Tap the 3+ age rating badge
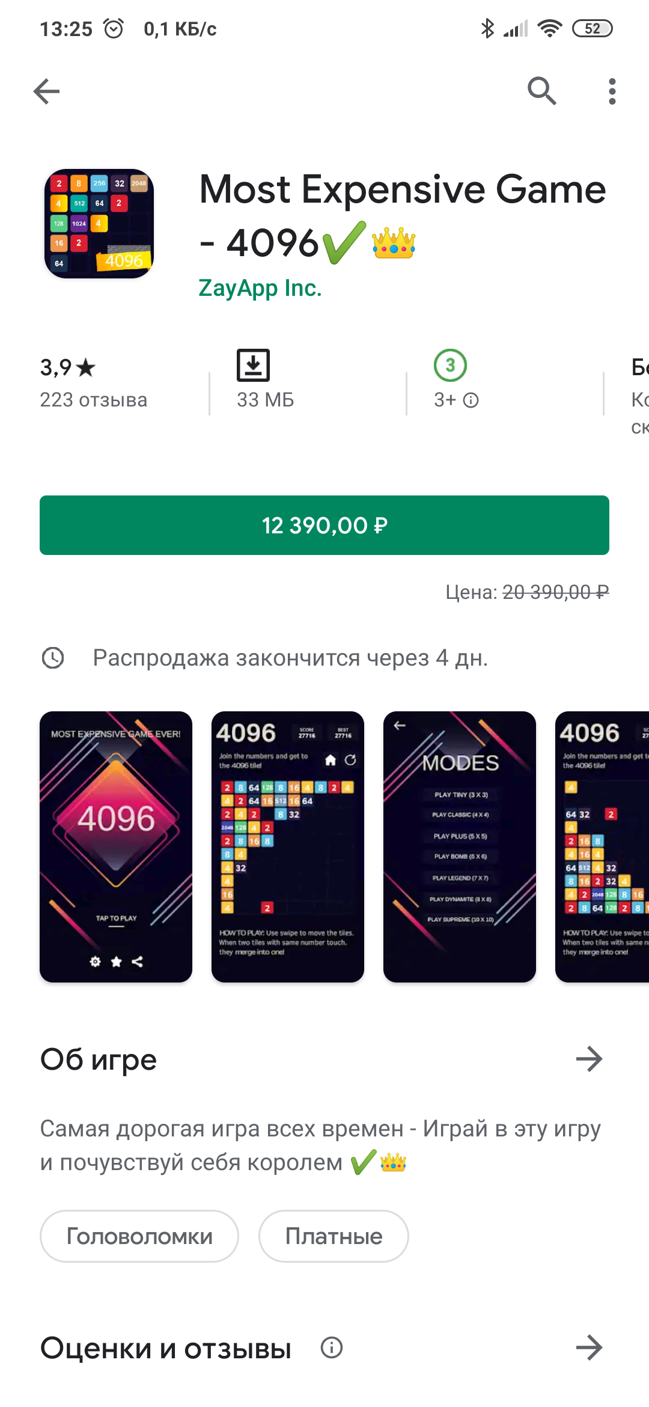 pyautogui.click(x=450, y=365)
